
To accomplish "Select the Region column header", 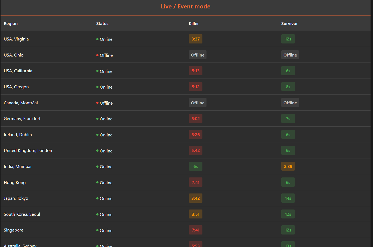I will tap(11, 24).
